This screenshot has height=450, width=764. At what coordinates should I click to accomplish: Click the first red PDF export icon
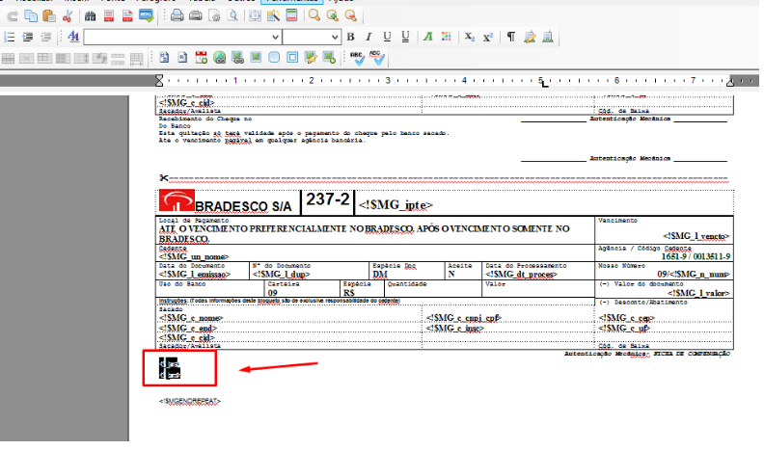[x=109, y=16]
